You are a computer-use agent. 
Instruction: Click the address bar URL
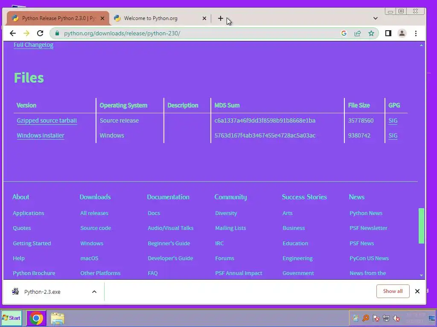pos(122,33)
